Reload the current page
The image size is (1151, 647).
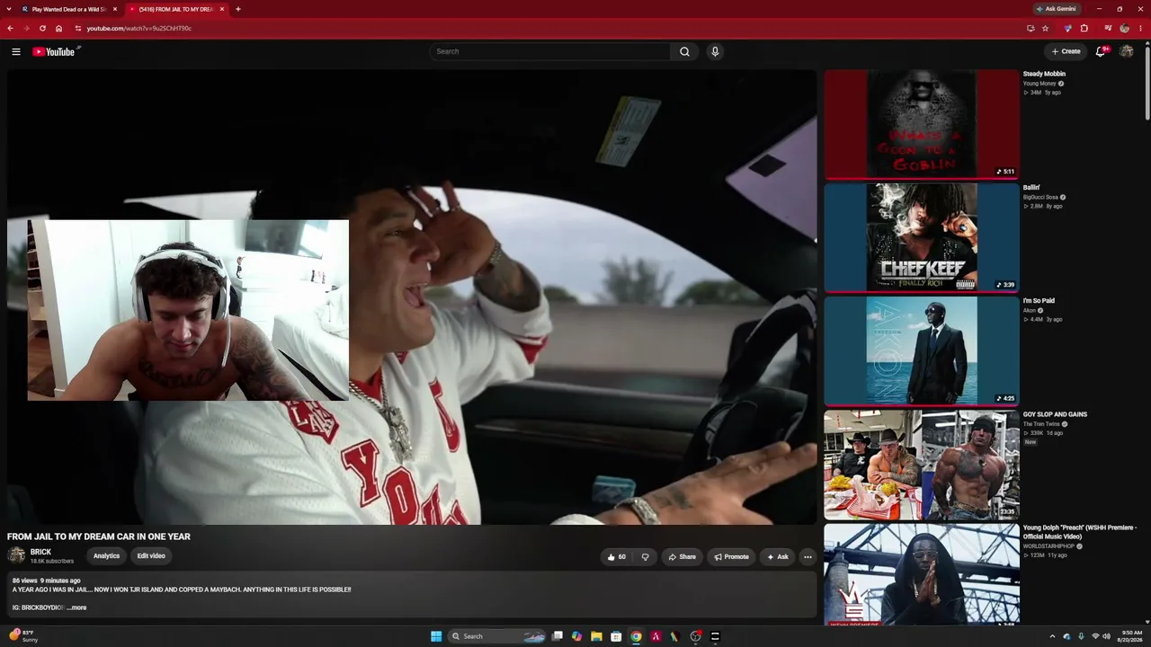pyautogui.click(x=42, y=28)
